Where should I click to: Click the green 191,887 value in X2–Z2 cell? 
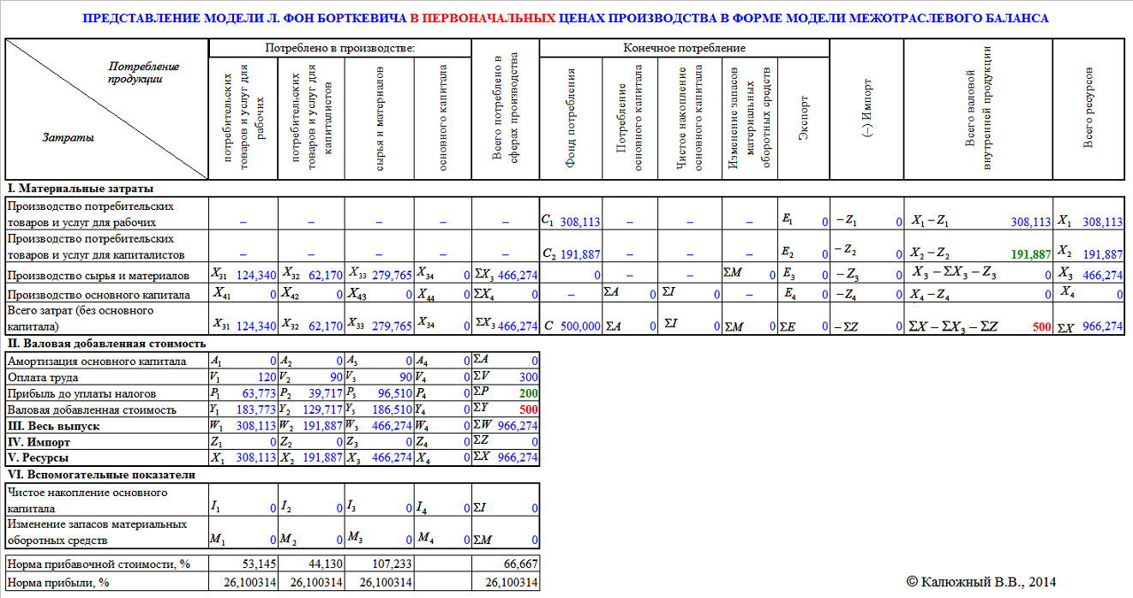[x=1030, y=254]
